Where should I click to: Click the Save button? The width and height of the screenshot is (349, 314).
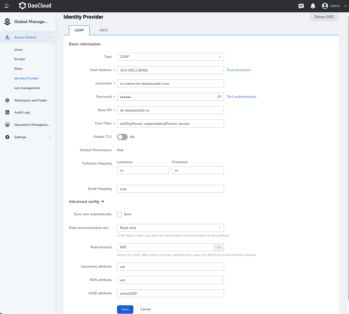pyautogui.click(x=125, y=309)
